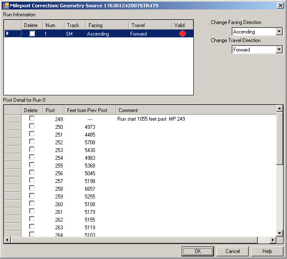Check the Delete box for post 252

point(32,142)
